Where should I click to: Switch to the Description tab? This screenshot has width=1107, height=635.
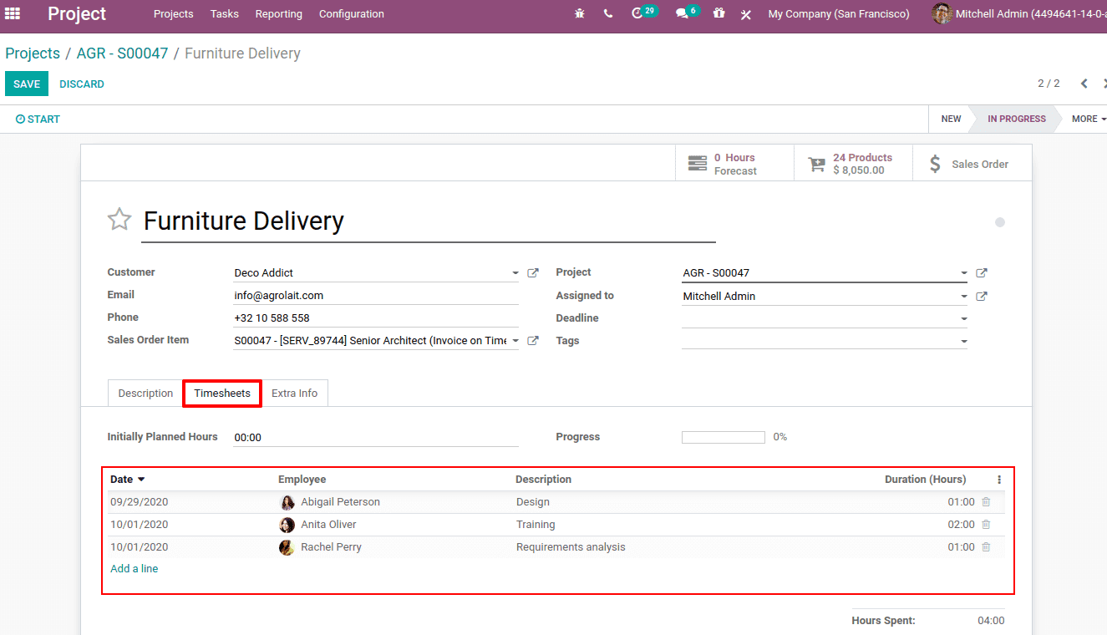(145, 393)
